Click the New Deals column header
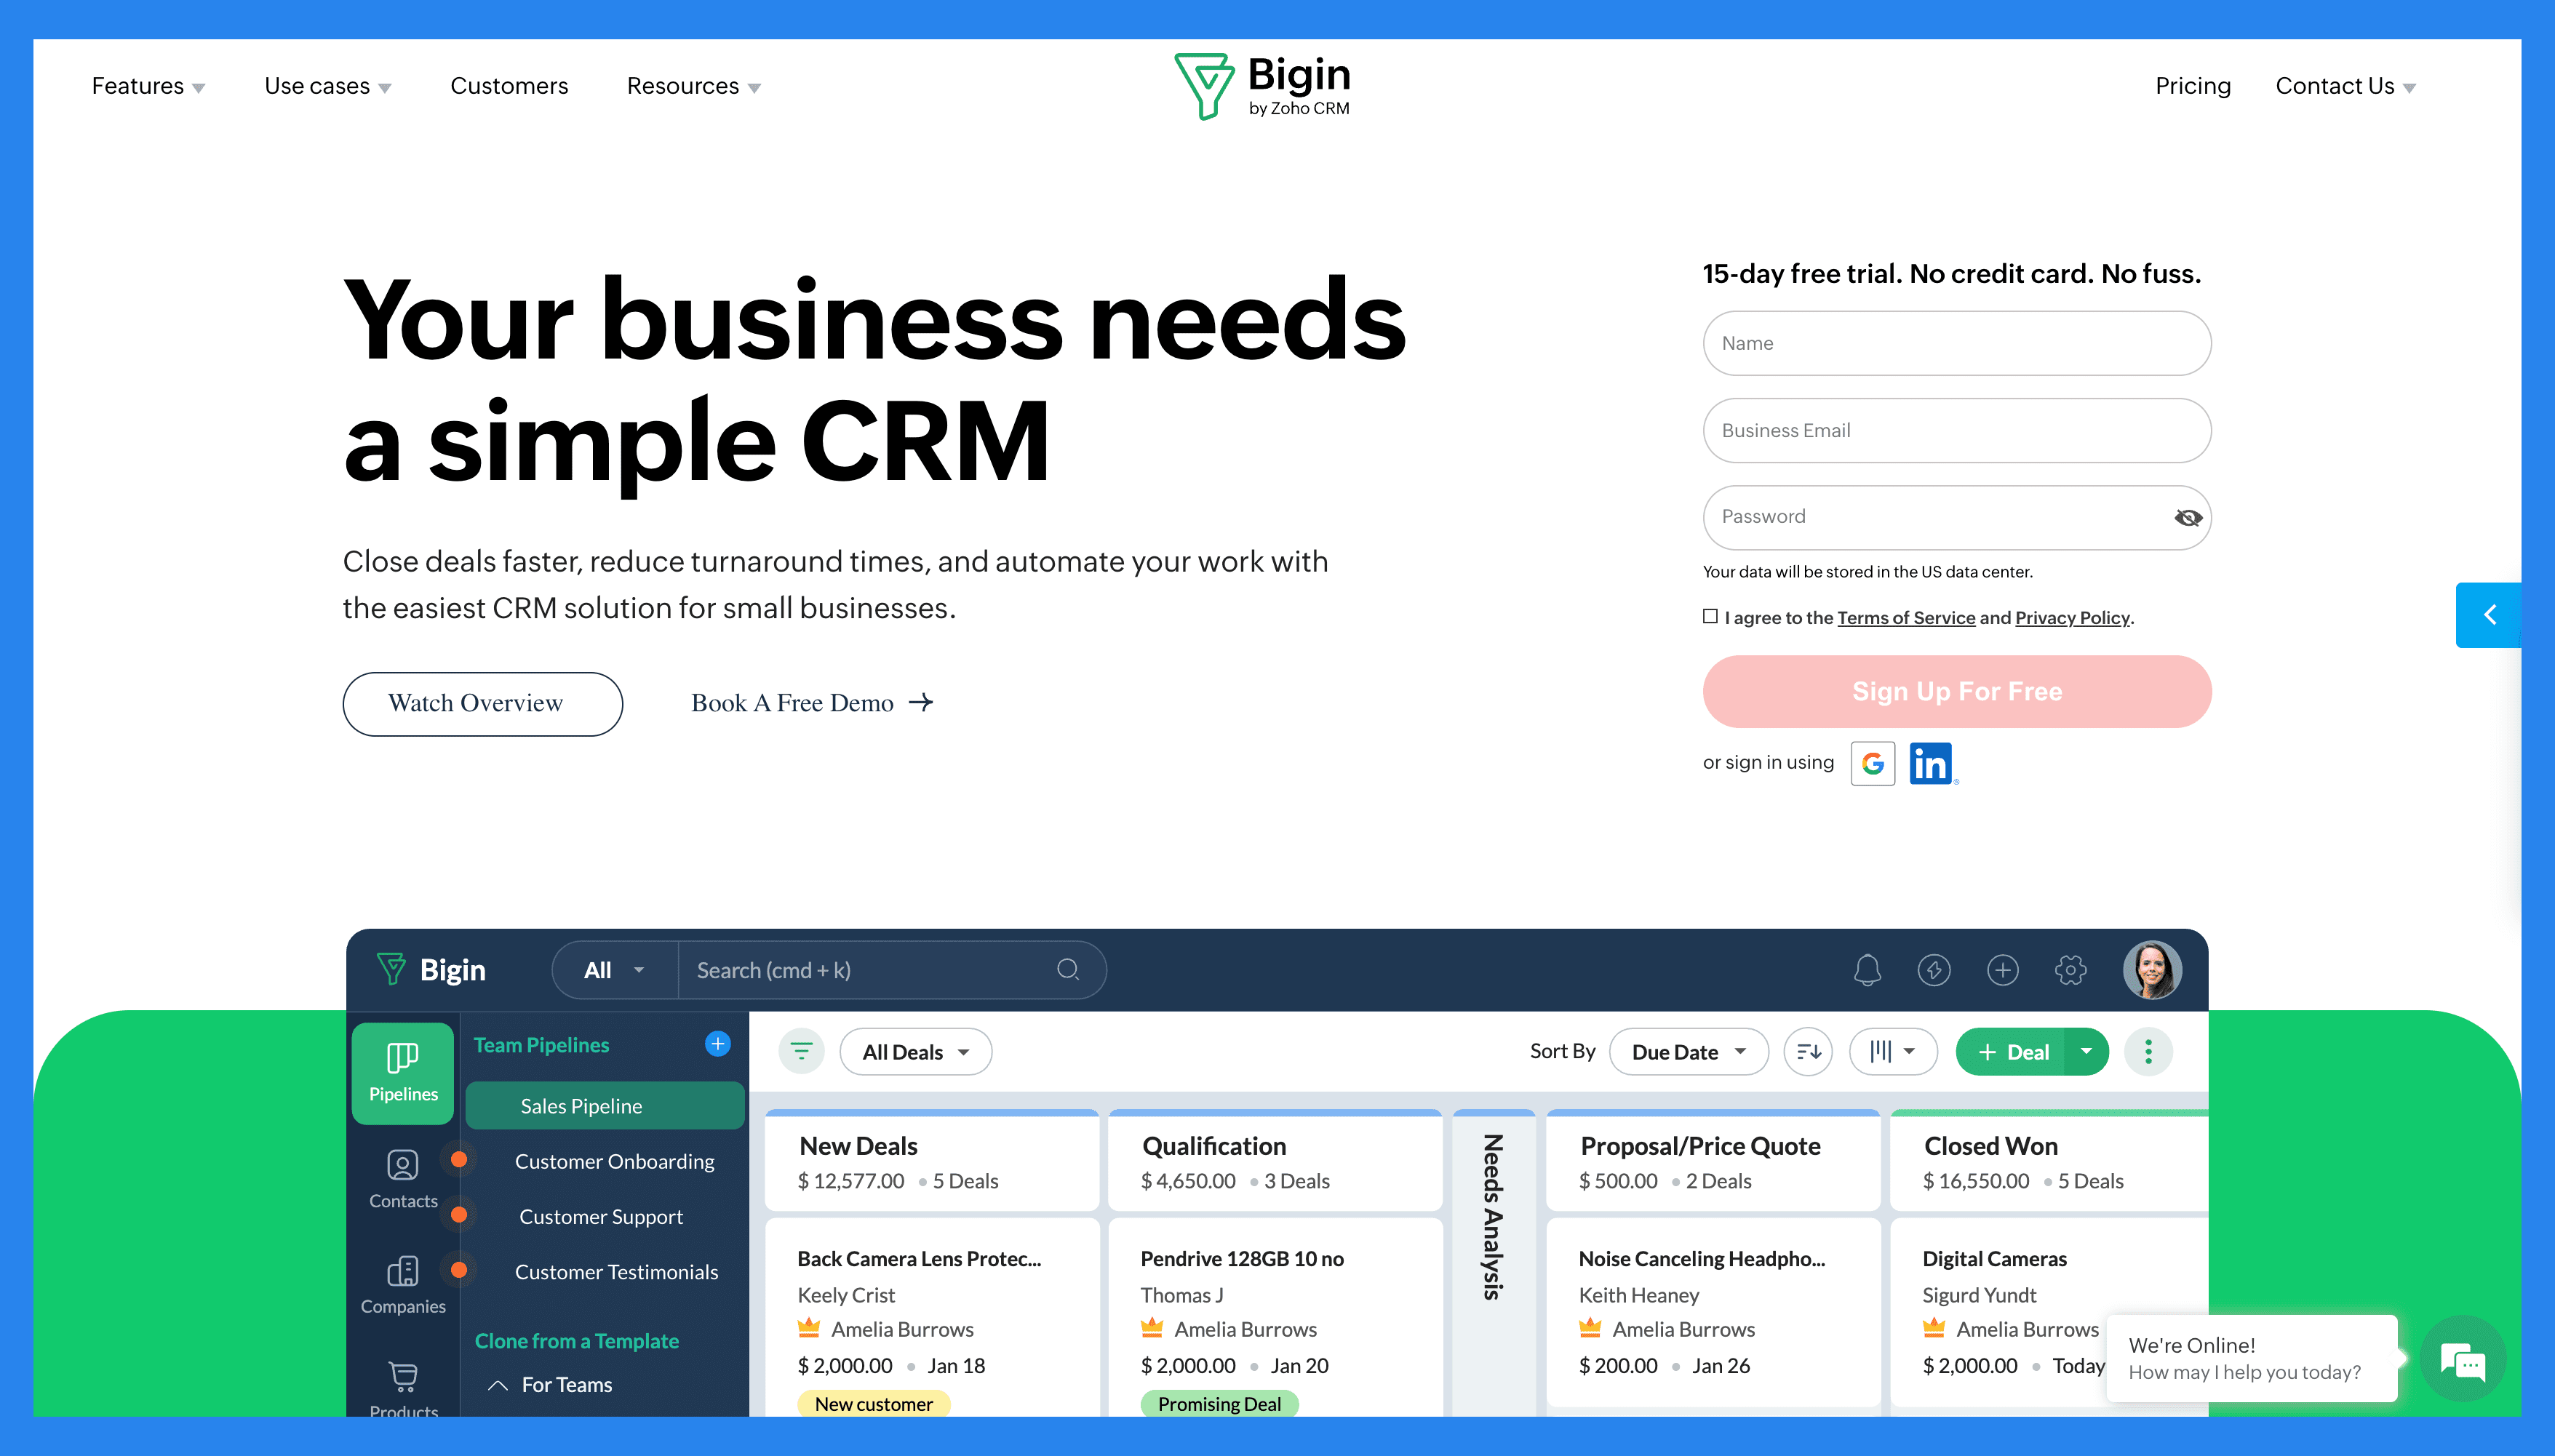Screen dimensions: 2555x1456 [931, 1161]
